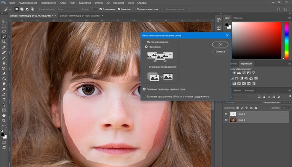
Task: Click lock transparent pixels icon
Action: coord(238,108)
